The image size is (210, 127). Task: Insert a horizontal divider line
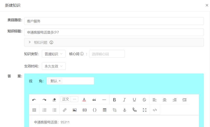click(x=104, y=100)
